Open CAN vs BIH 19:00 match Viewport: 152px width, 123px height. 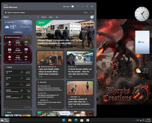(x=18, y=58)
